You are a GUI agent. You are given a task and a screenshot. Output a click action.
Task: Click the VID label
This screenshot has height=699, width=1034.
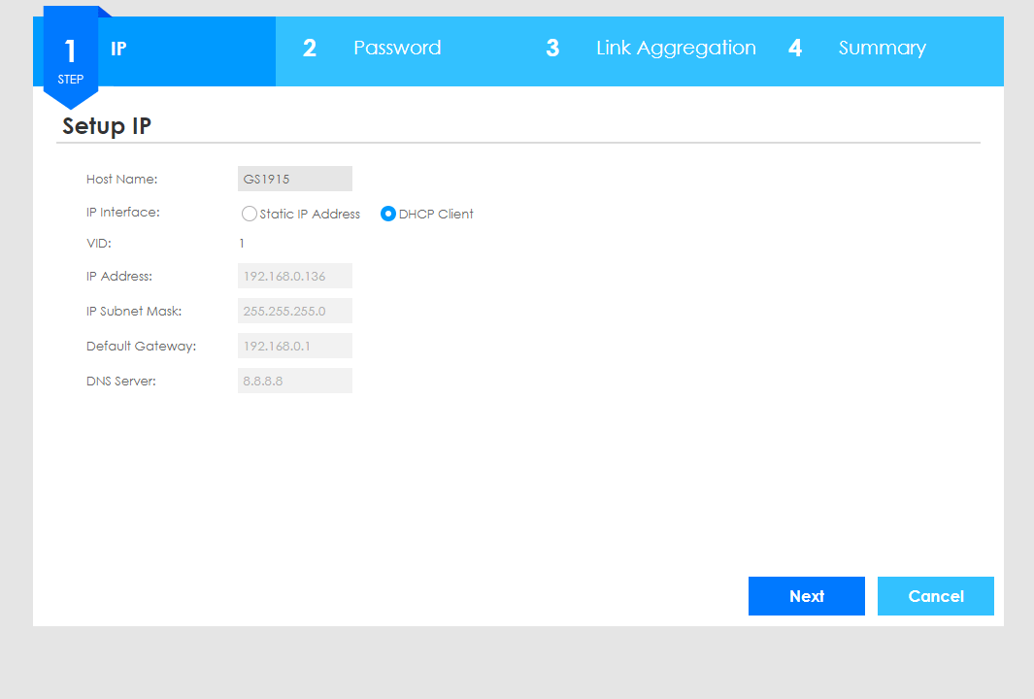[99, 244]
